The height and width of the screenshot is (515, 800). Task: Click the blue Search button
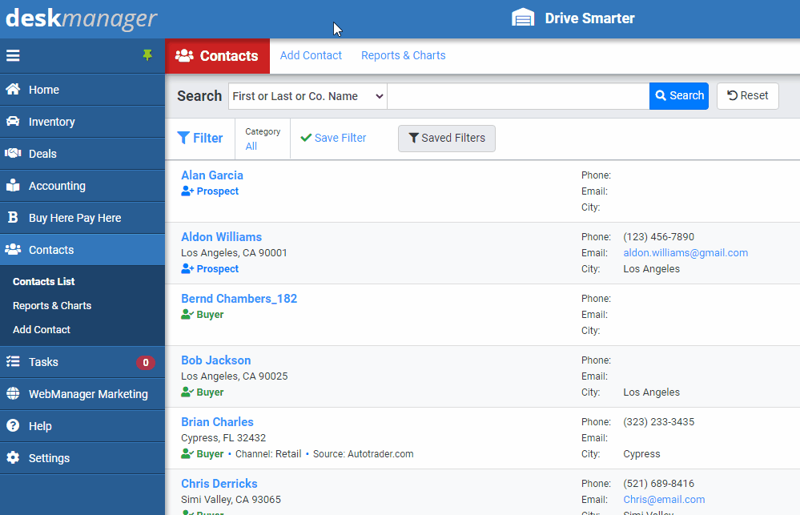coord(678,96)
